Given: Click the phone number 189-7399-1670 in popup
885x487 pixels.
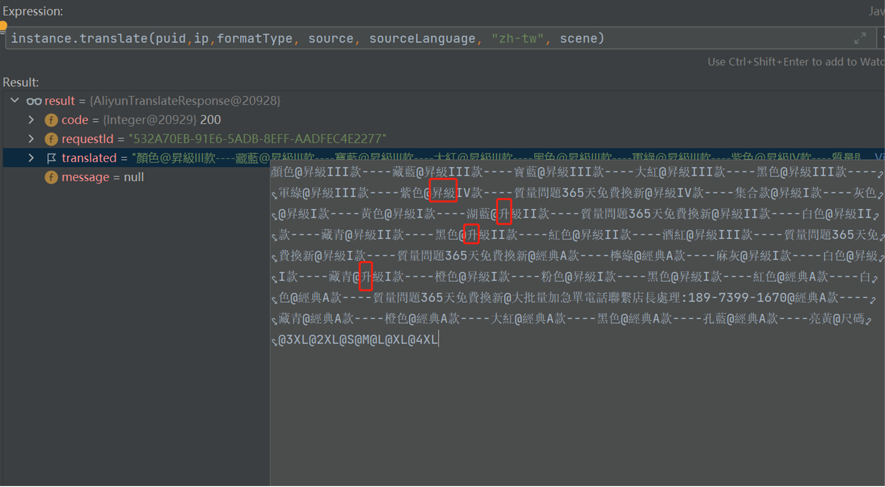Looking at the screenshot, I should [737, 298].
